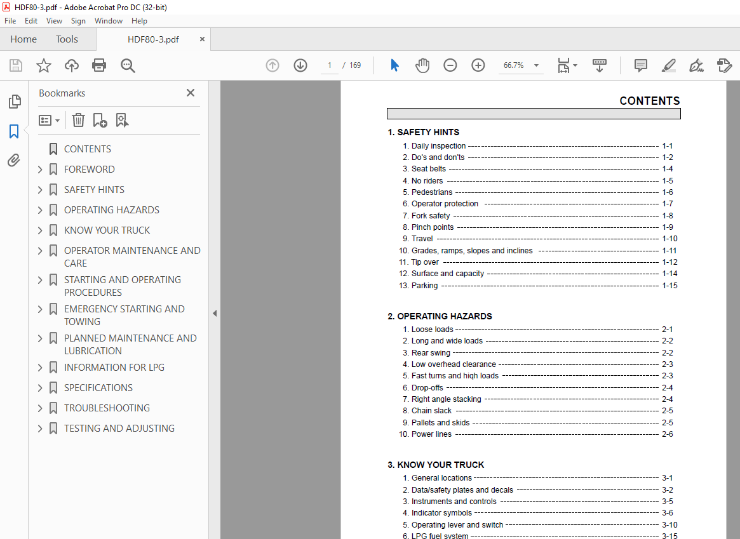The width and height of the screenshot is (740, 539).
Task: Open the Sign menu
Action: [78, 21]
